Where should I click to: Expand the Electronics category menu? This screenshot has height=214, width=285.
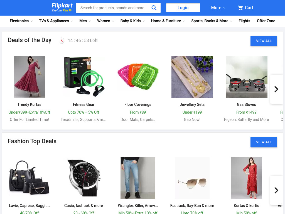[x=21, y=21]
